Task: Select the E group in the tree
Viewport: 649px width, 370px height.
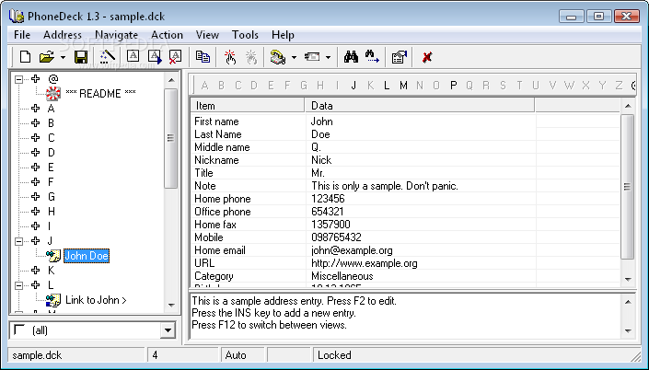Action: [x=51, y=168]
